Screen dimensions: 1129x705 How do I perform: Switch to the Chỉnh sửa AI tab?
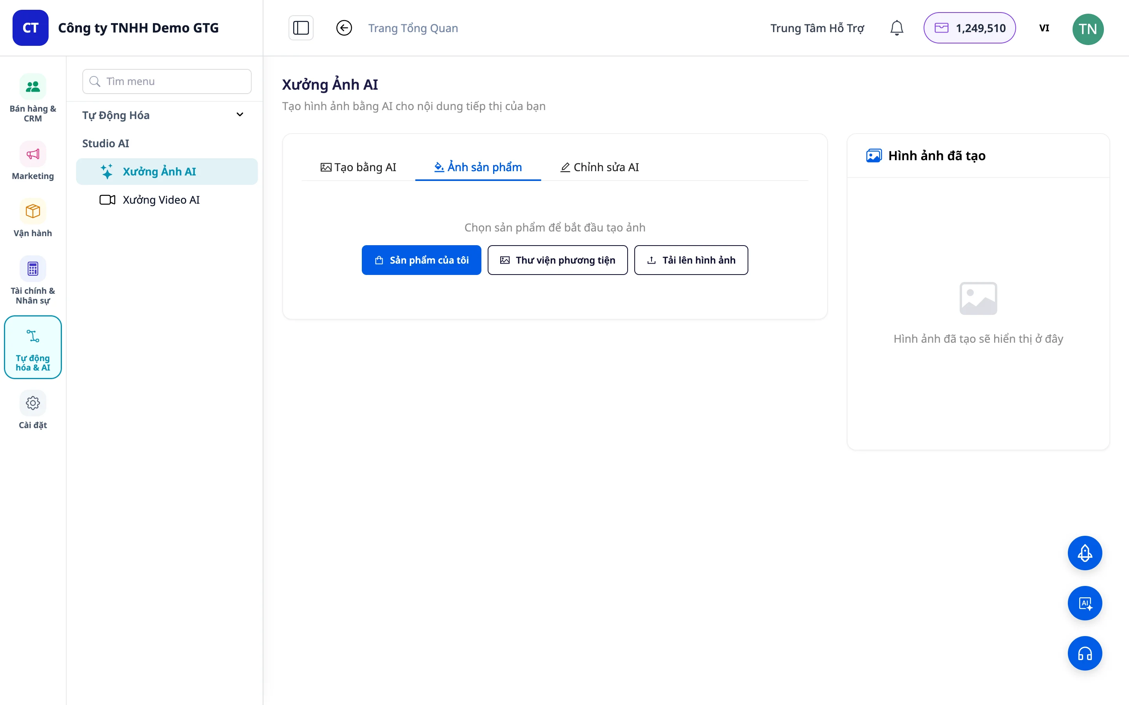pyautogui.click(x=599, y=167)
